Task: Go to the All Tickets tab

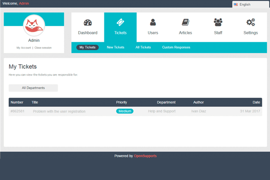Action: [x=143, y=47]
